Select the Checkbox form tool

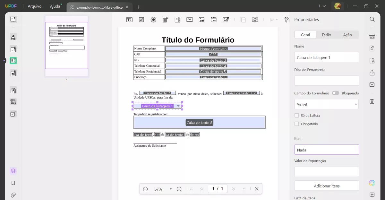(141, 19)
